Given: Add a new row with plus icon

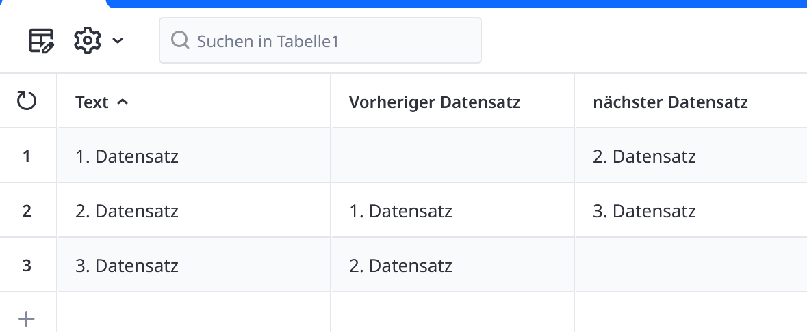Looking at the screenshot, I should pos(27,318).
